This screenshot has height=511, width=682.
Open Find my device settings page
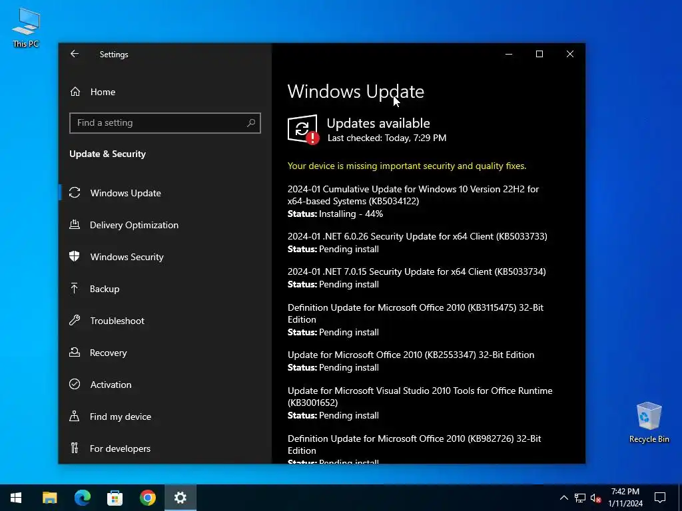tap(165, 417)
